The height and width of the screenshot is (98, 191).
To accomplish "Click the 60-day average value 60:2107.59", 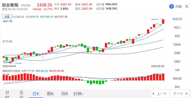I will (61, 17).
